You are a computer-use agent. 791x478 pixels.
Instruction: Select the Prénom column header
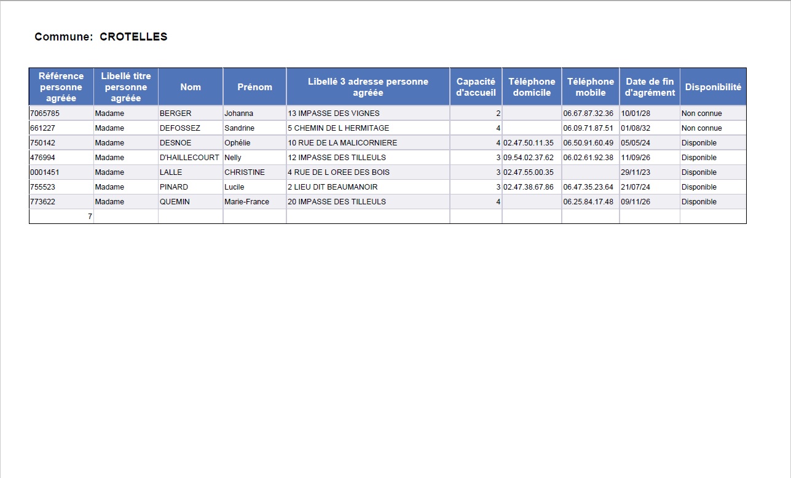254,87
